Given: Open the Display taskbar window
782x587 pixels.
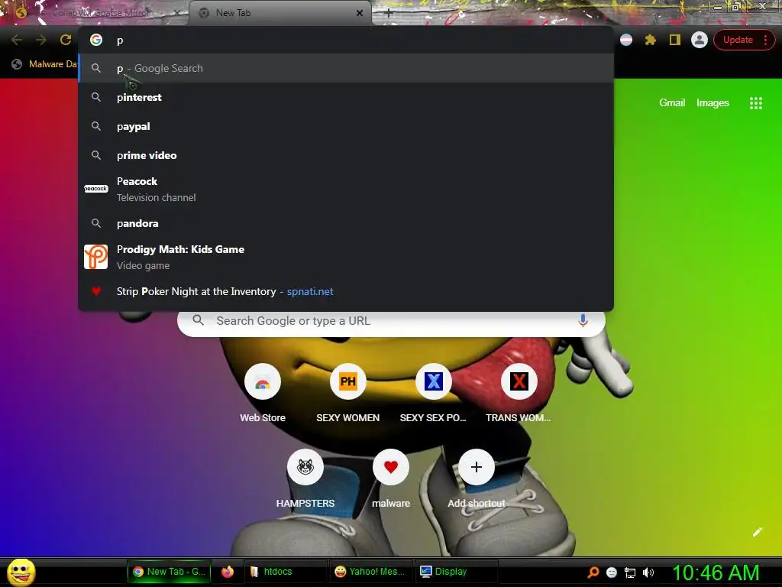Looking at the screenshot, I should [457, 572].
